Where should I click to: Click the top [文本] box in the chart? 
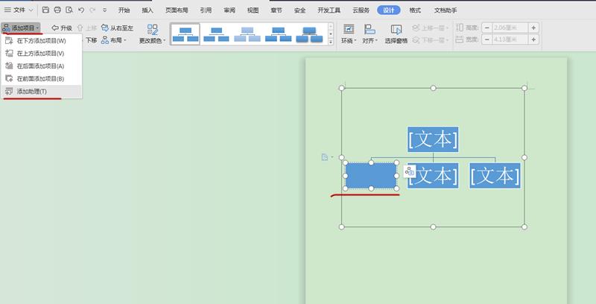(433, 139)
